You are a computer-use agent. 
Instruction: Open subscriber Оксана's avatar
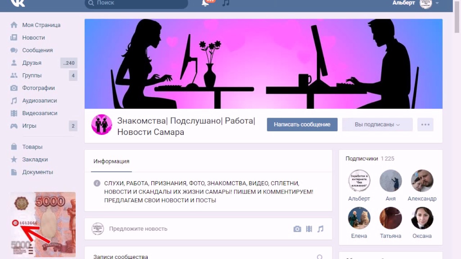tap(422, 218)
